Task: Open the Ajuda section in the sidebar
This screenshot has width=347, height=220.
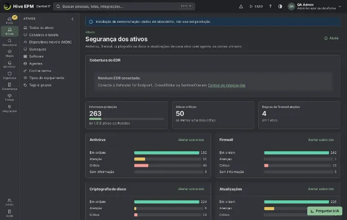Action: pos(9,213)
